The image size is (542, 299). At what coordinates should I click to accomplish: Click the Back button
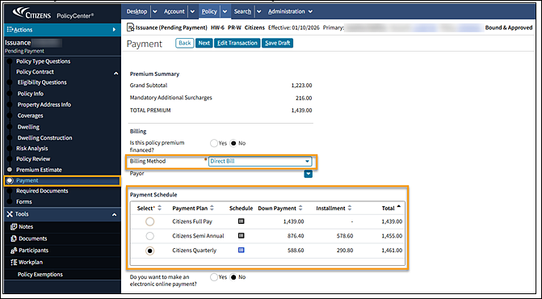pyautogui.click(x=185, y=43)
